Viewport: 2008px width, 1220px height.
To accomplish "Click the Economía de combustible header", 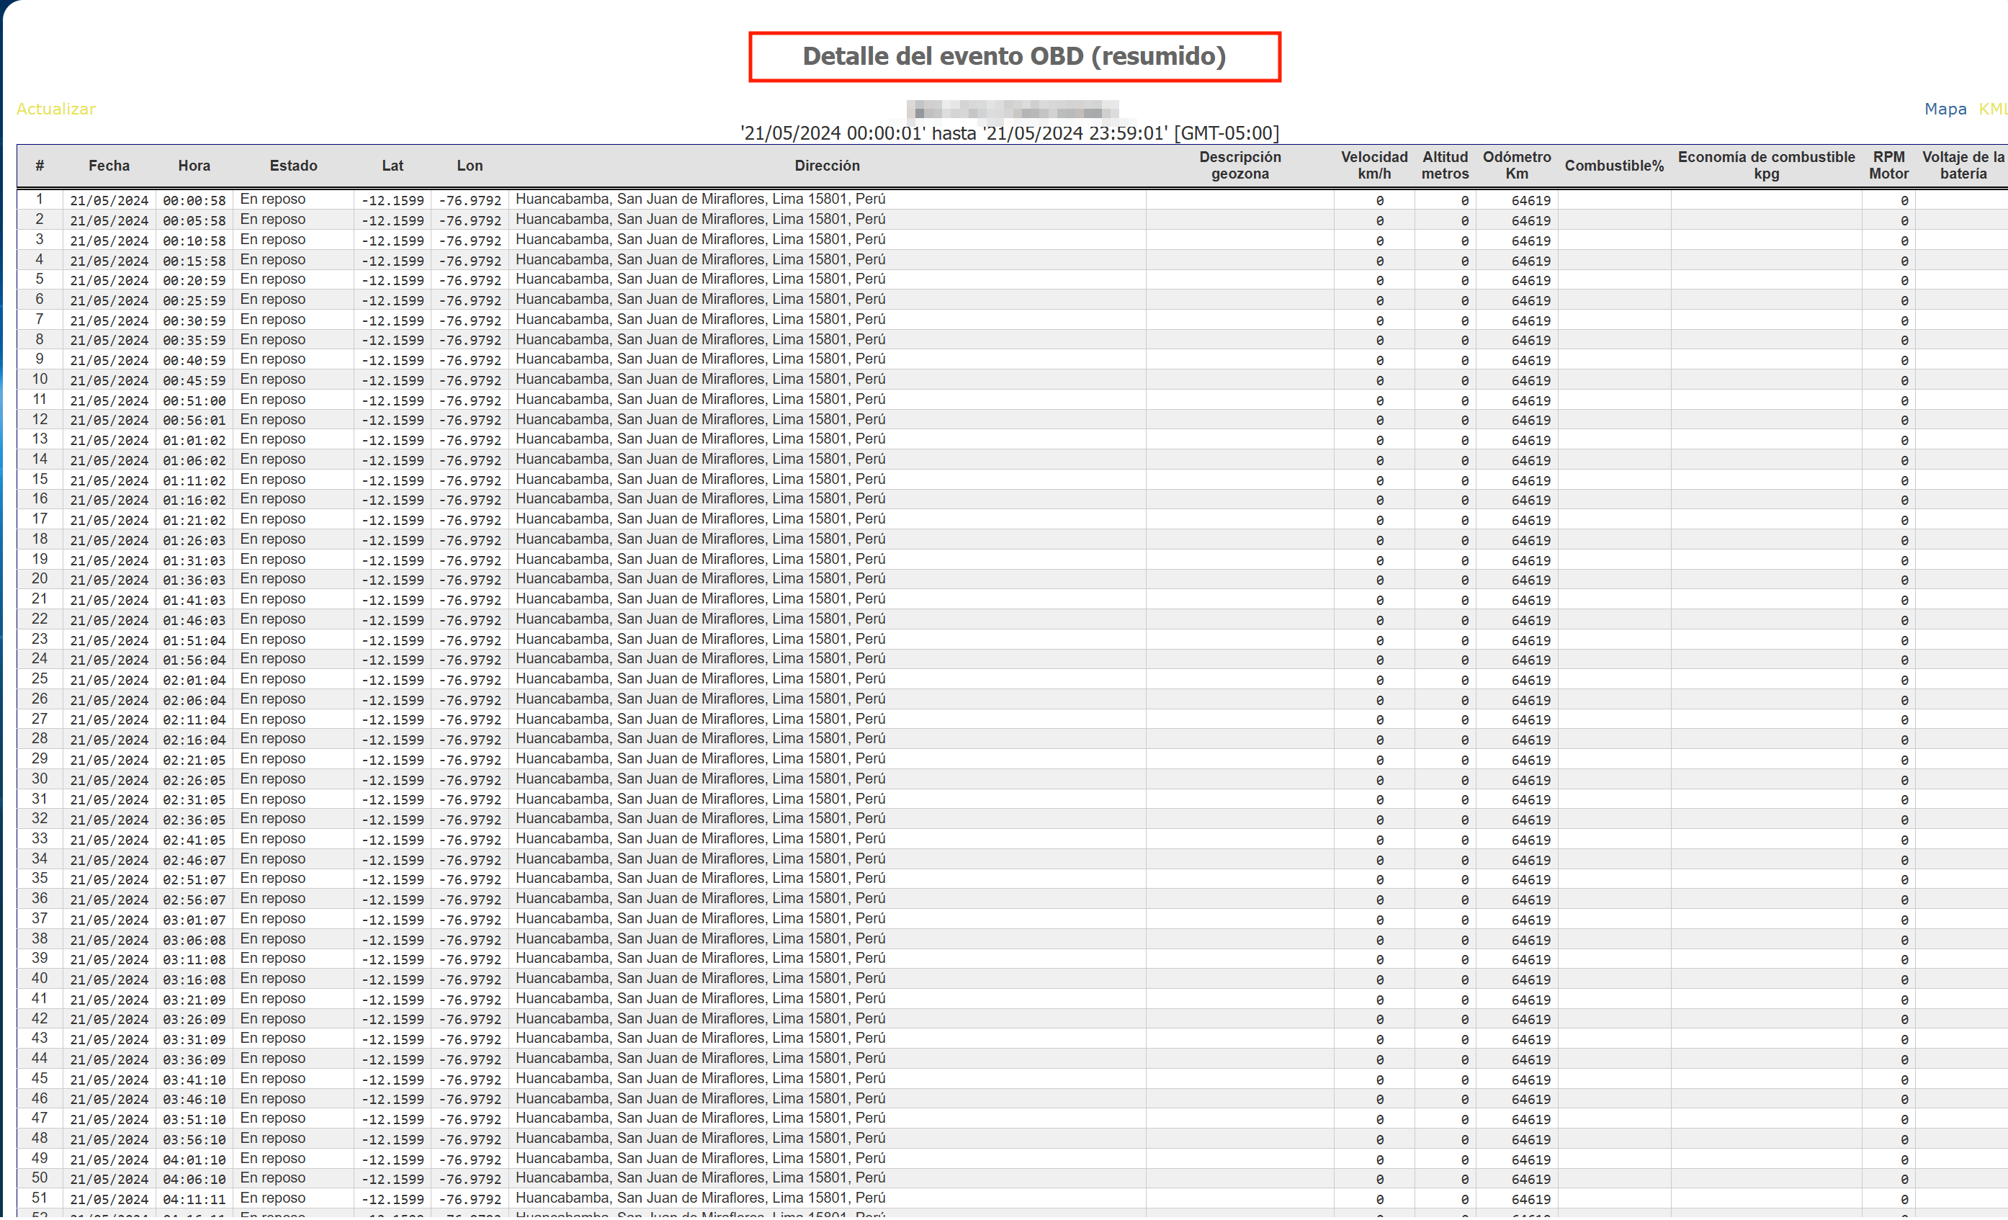I will pos(1766,166).
